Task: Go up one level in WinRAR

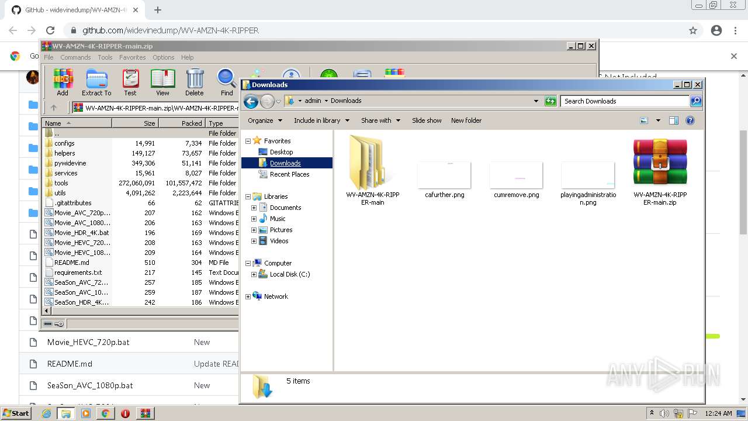Action: [x=54, y=108]
